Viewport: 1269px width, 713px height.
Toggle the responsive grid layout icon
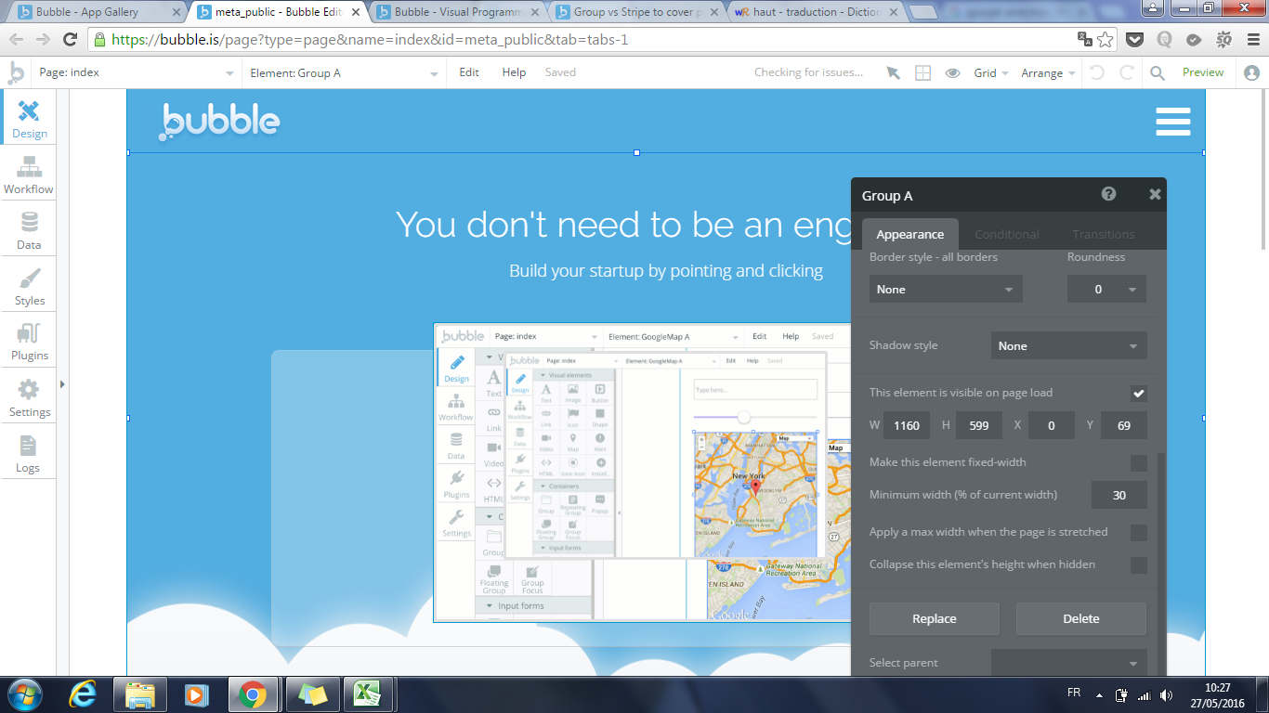(x=922, y=72)
